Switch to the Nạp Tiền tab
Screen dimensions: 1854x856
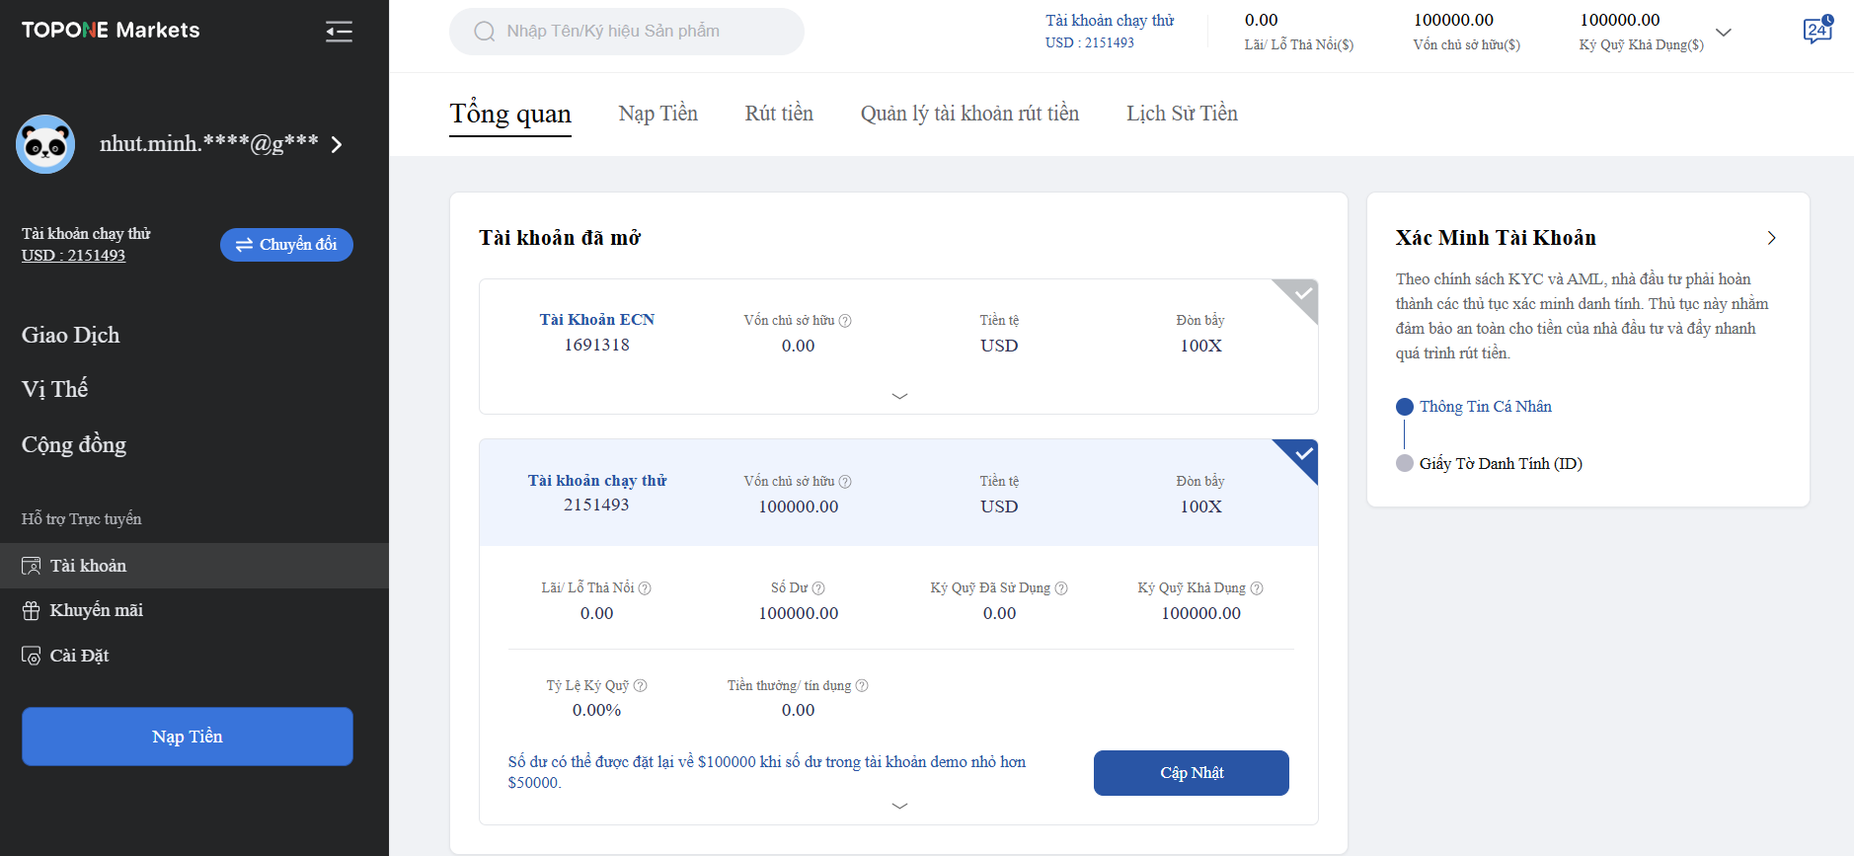[657, 114]
